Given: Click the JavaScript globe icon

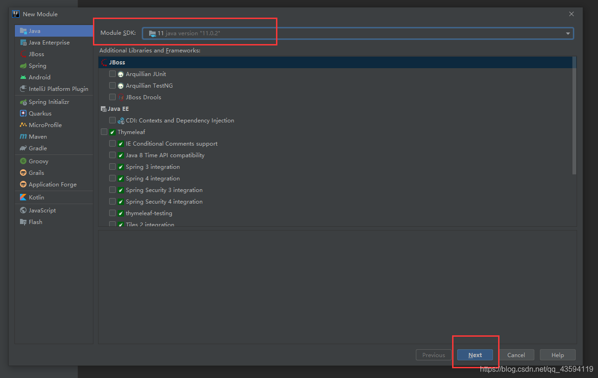Looking at the screenshot, I should [23, 211].
